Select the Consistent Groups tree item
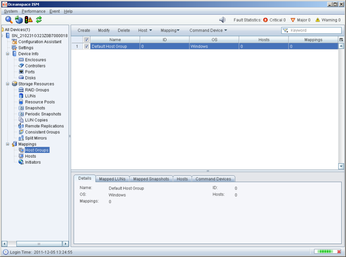 [x=42, y=132]
